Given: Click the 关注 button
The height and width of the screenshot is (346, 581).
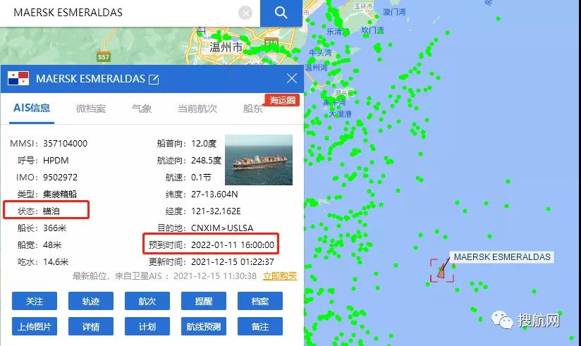Looking at the screenshot, I should coord(35,301).
